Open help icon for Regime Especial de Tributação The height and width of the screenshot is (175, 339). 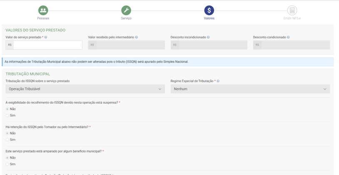pos(218,81)
